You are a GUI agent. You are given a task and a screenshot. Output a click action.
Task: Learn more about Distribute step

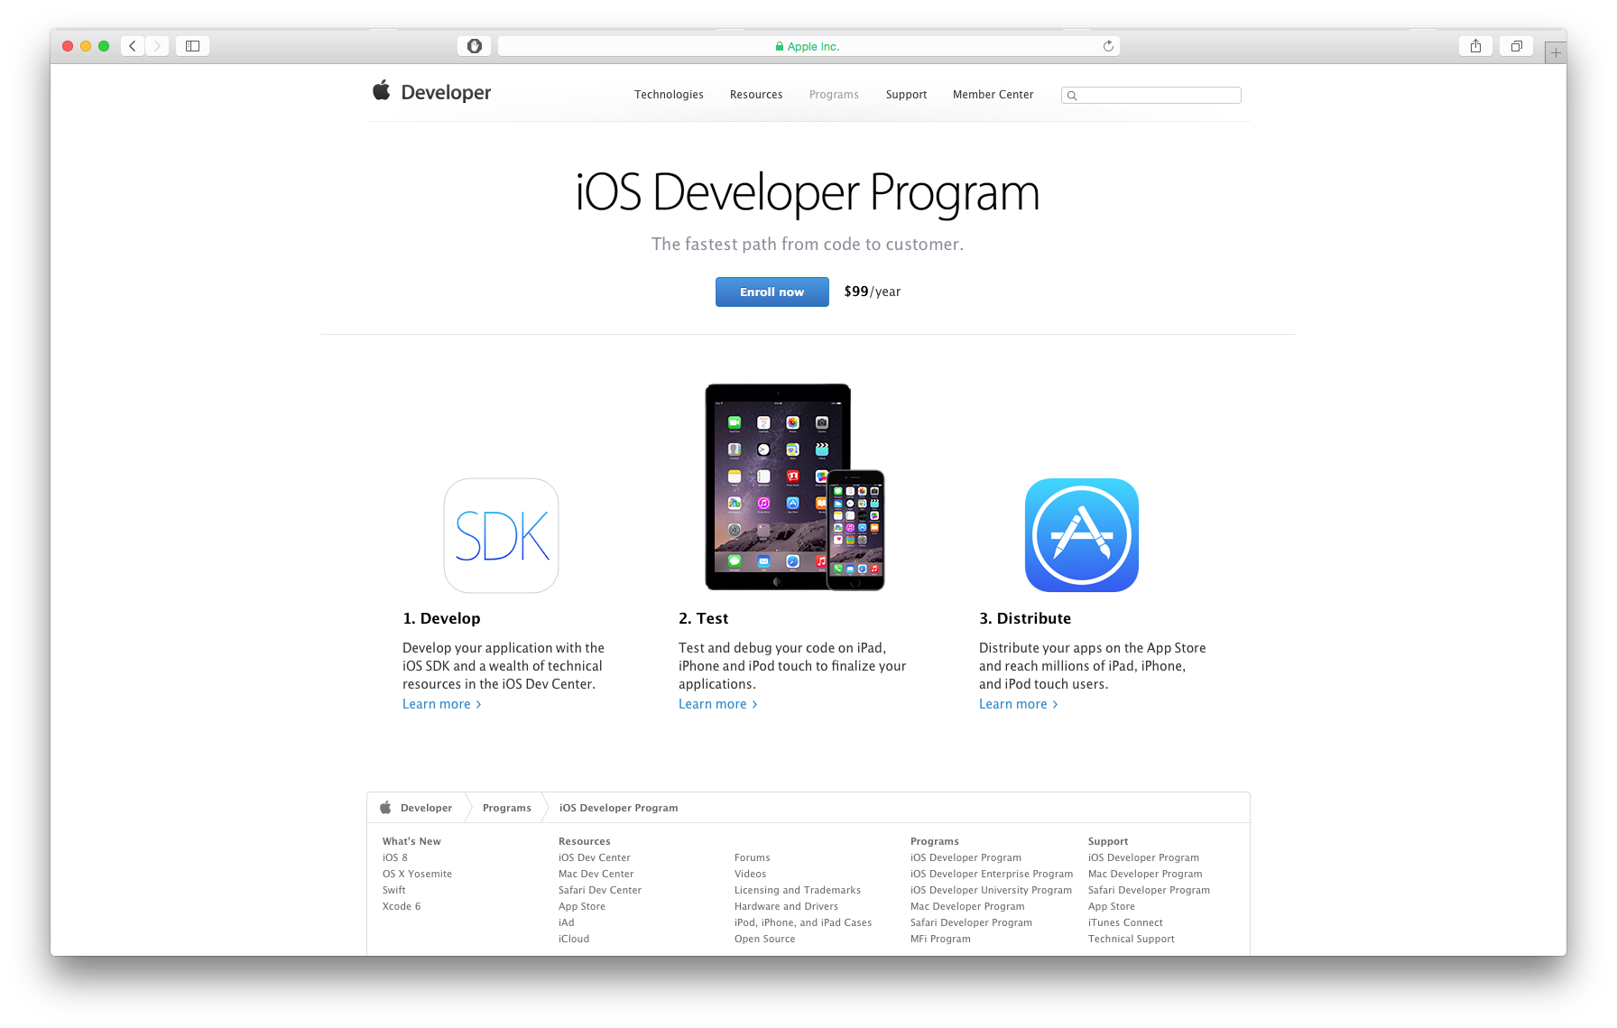pos(1019,704)
